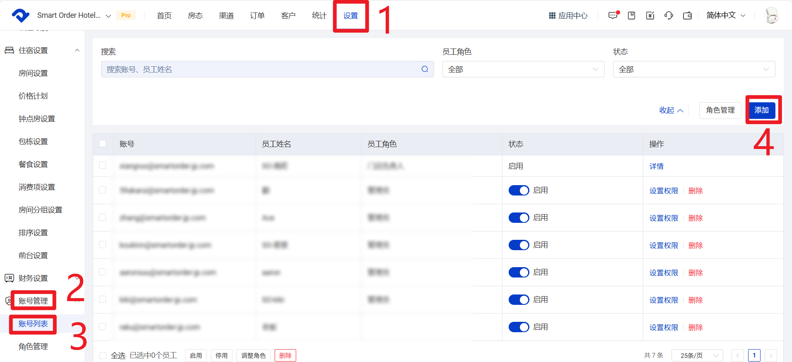Screen dimensions: 792x362
Task: Click the wallet icon in top bar
Action: click(x=687, y=16)
